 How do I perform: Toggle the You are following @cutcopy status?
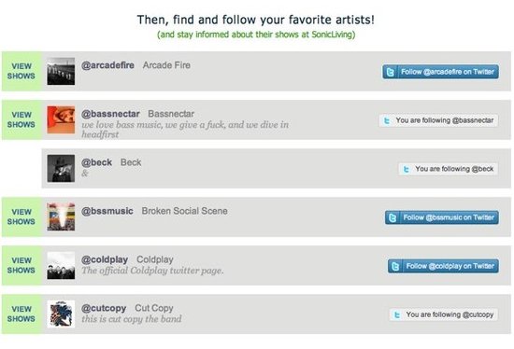pos(444,314)
